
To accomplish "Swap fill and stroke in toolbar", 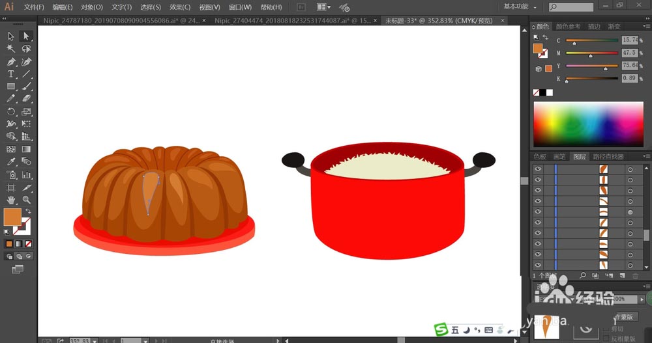I will [28, 212].
